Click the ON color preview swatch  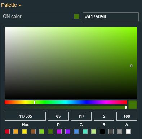(x=76, y=17)
